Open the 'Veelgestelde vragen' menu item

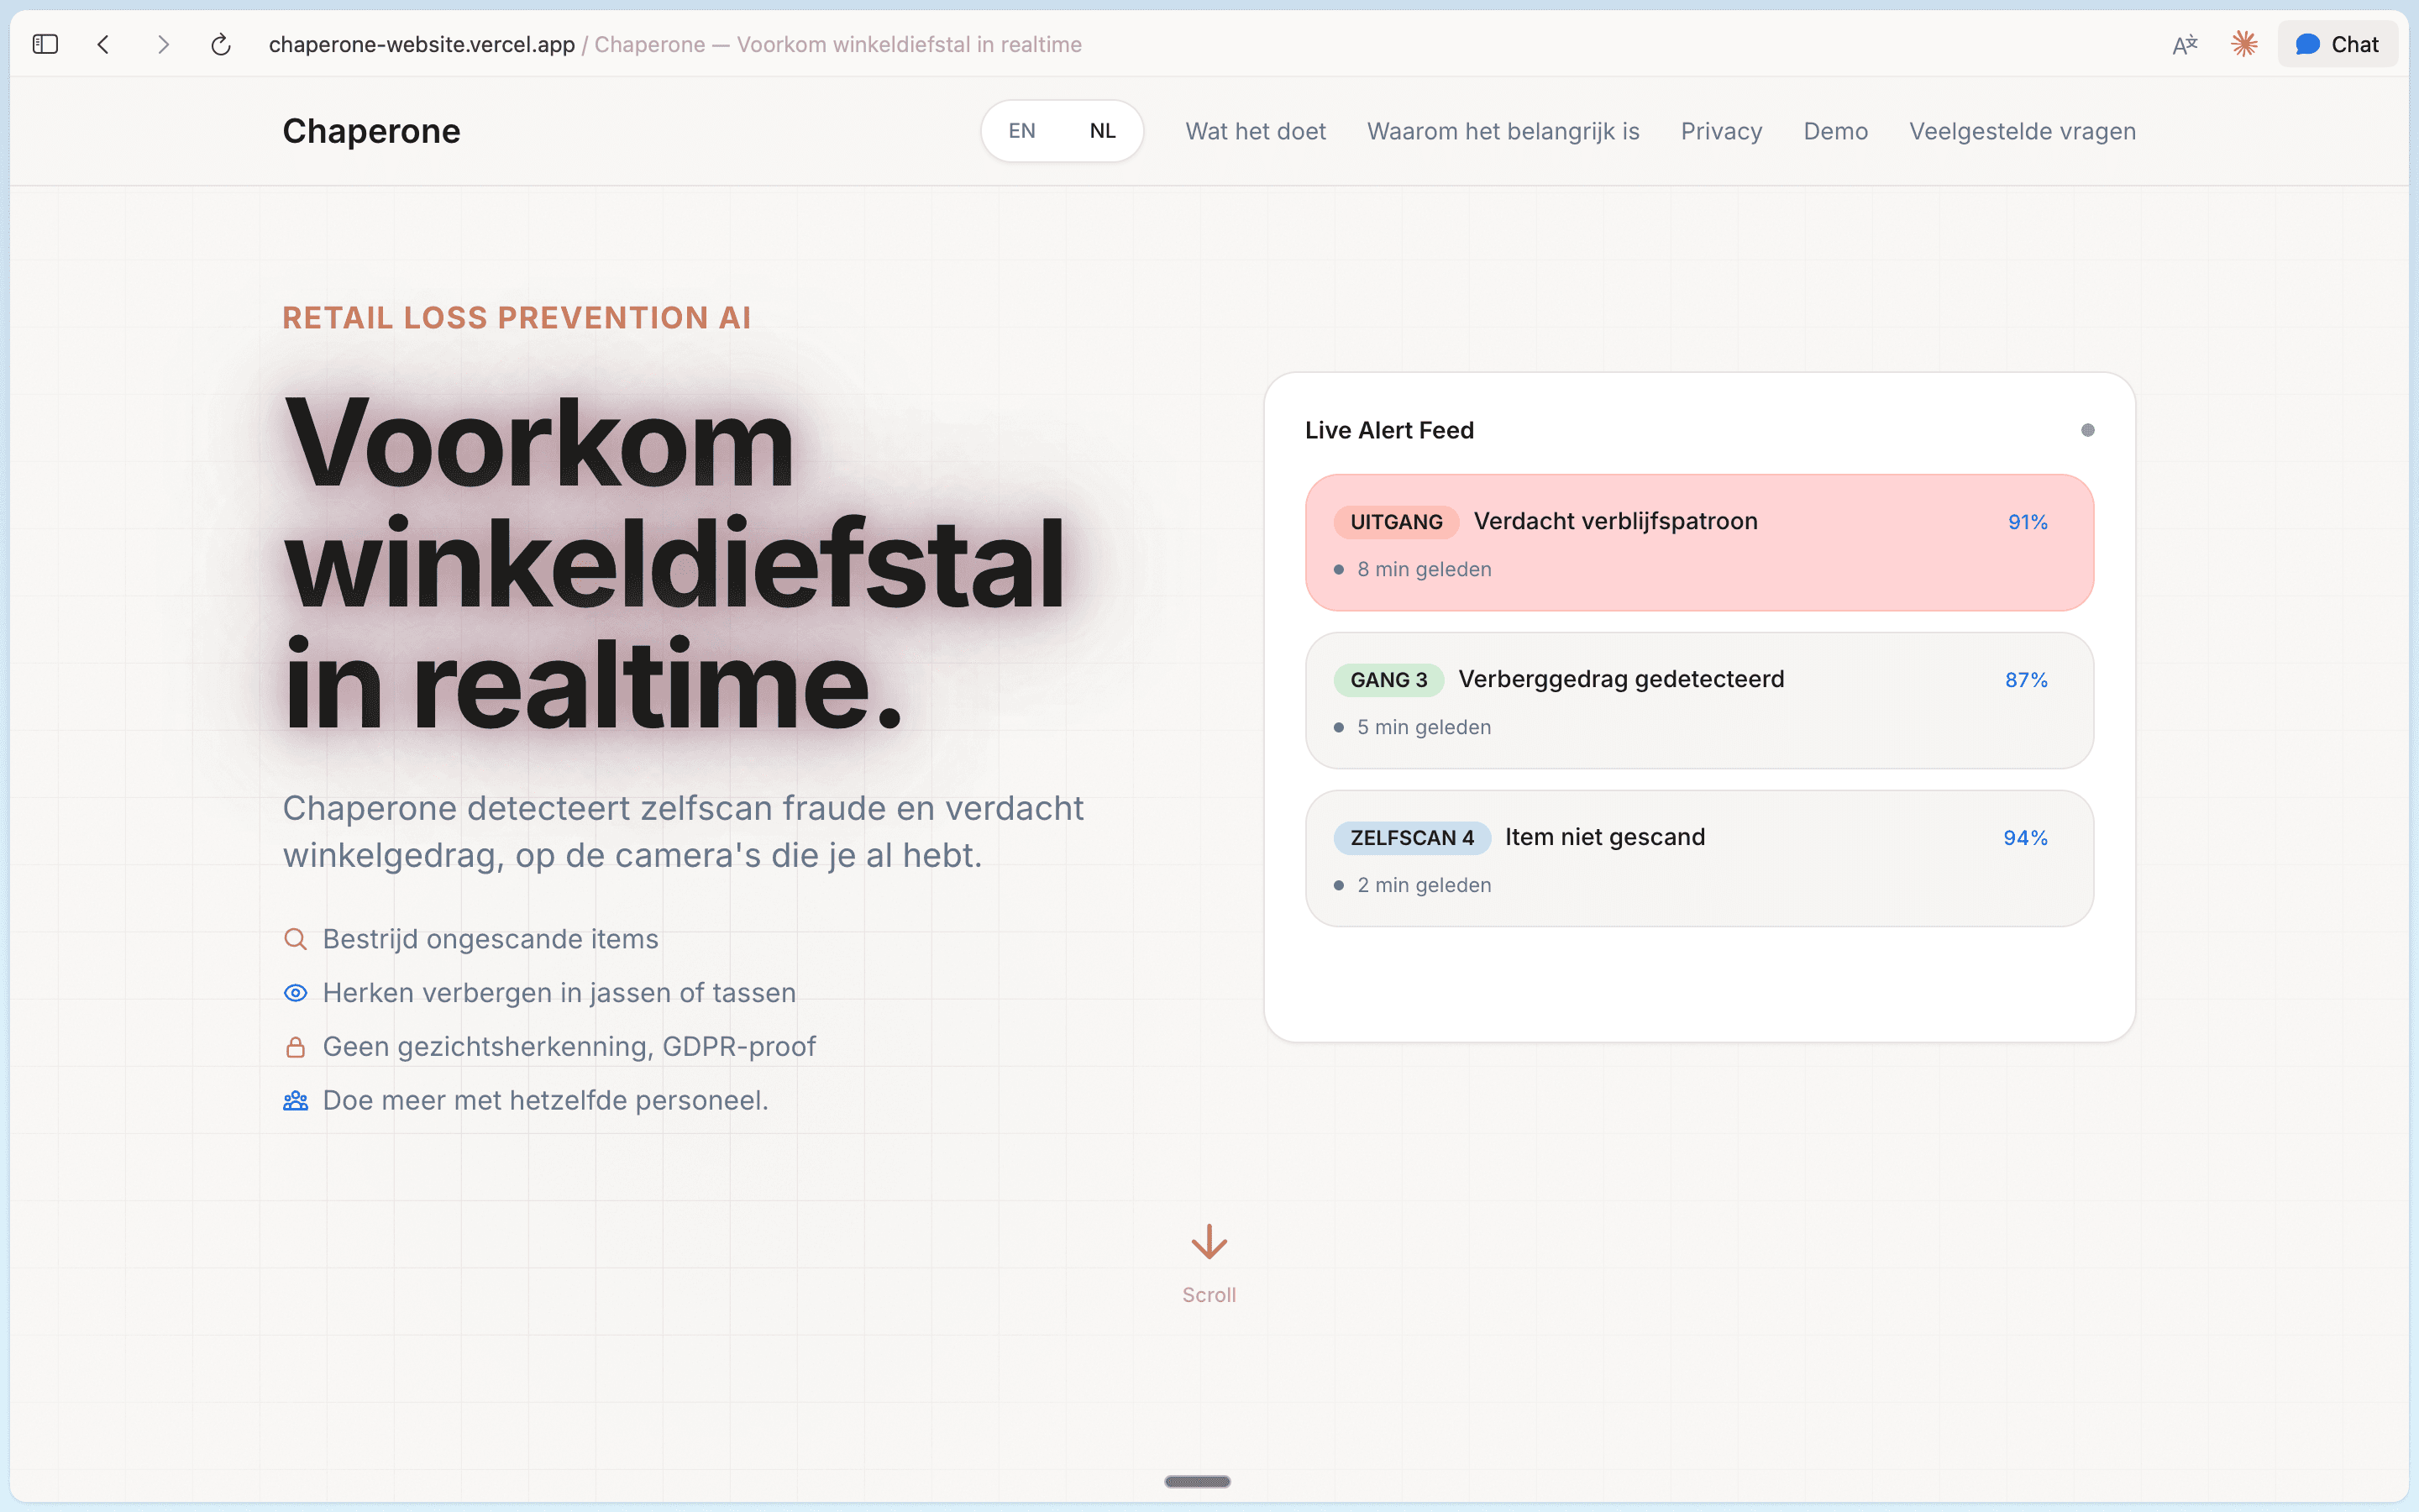[x=2021, y=131]
